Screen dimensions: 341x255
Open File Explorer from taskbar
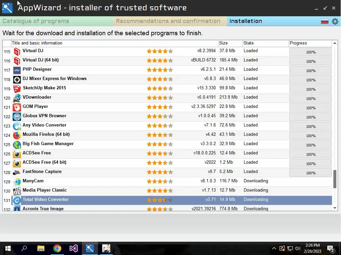pyautogui.click(x=41, y=248)
